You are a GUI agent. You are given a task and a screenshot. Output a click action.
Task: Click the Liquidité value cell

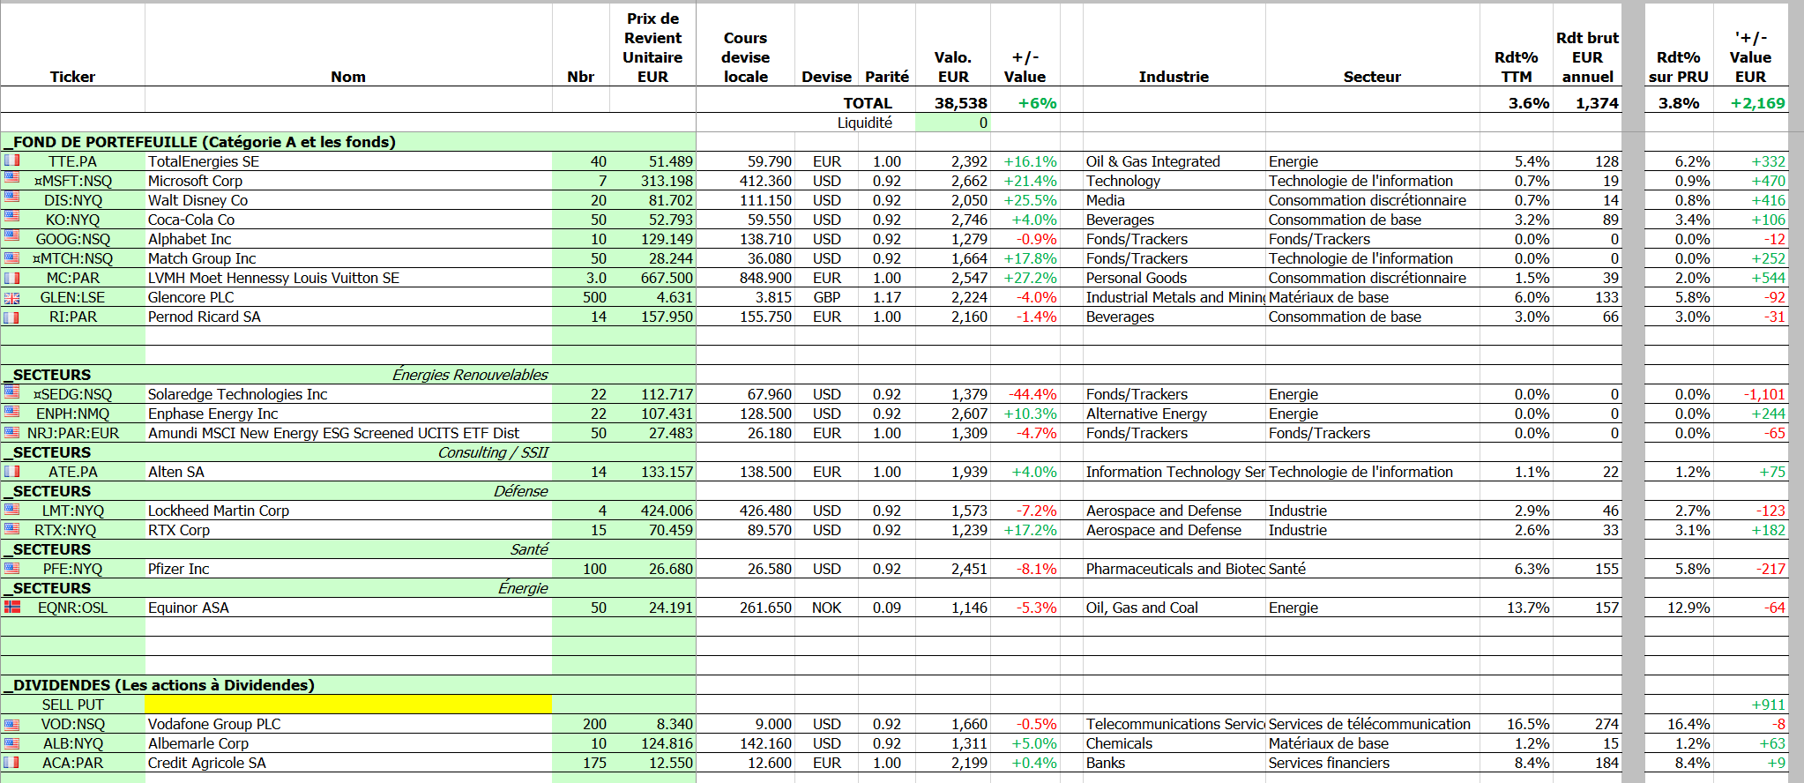coord(953,123)
